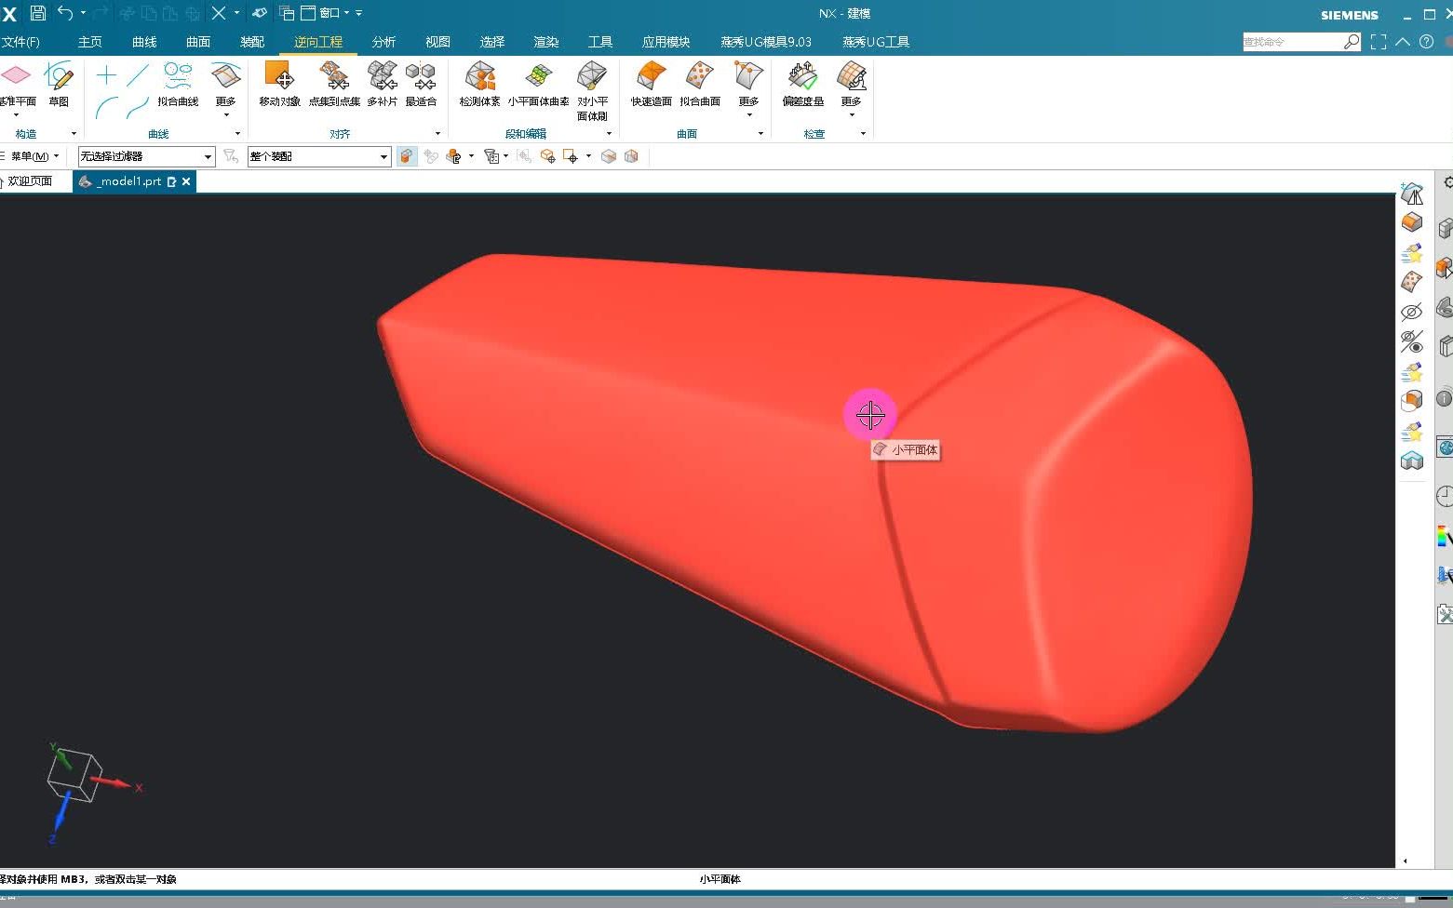Click the touch mode icon in the title bar
The height and width of the screenshot is (908, 1453).
pos(260,13)
